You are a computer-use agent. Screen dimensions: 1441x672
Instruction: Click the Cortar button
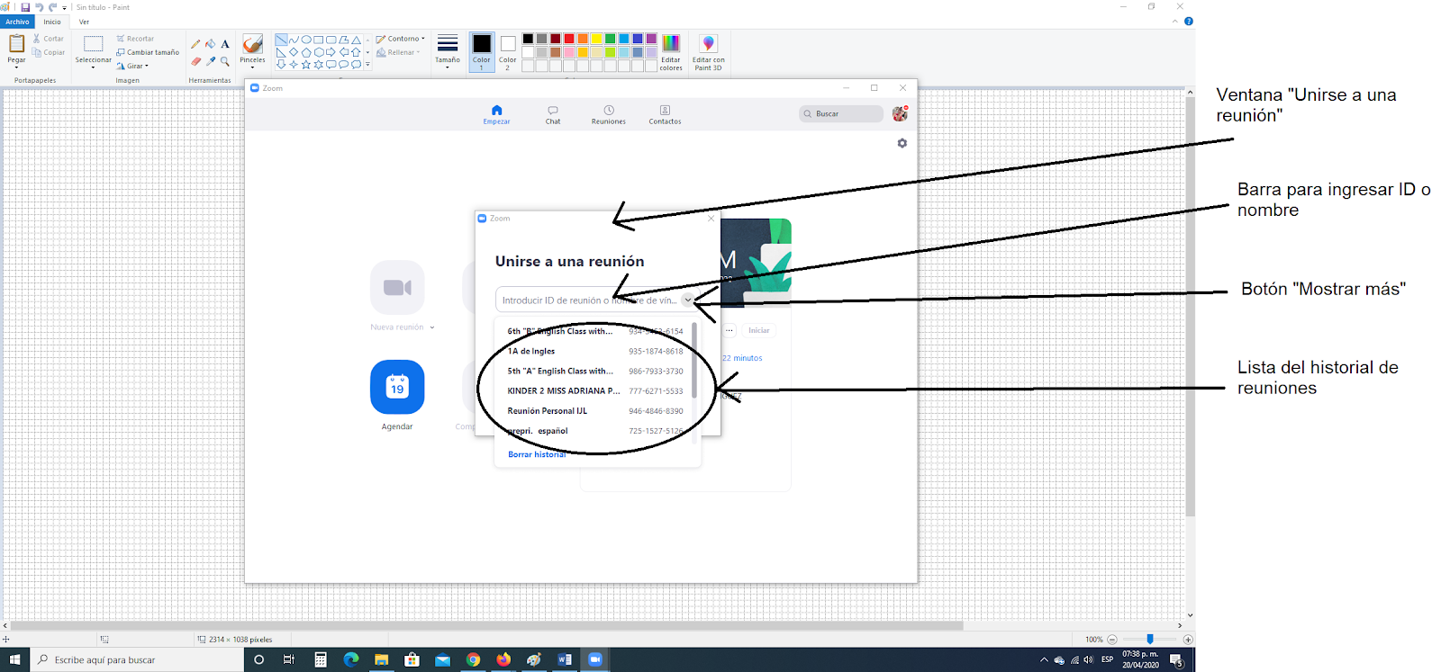click(x=49, y=39)
